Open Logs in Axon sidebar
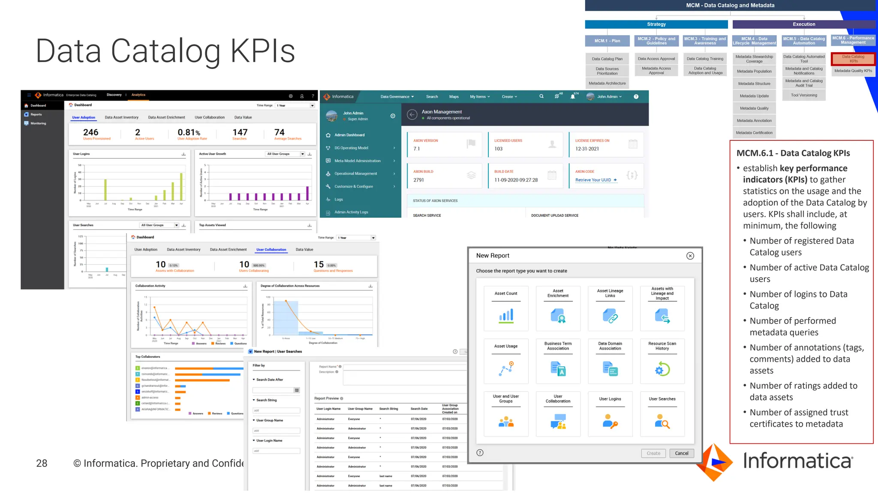878x493 pixels. coord(339,199)
